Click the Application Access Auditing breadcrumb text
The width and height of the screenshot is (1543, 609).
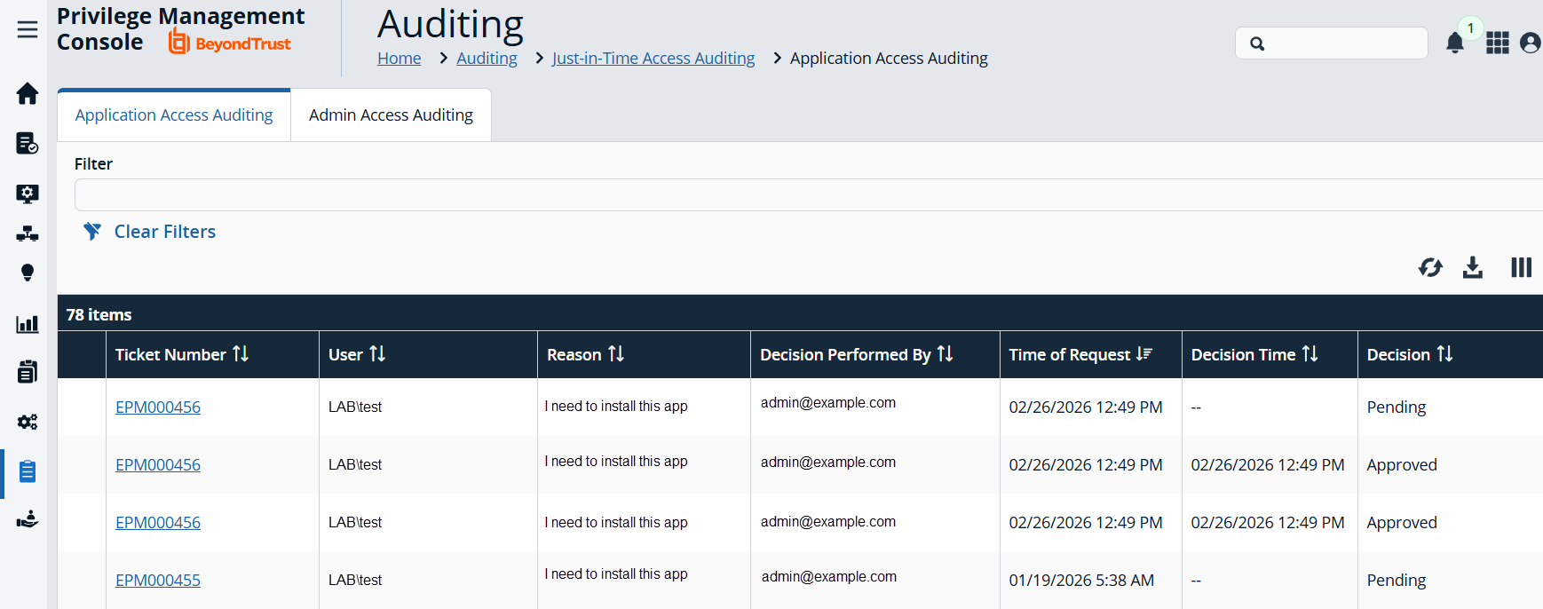889,59
